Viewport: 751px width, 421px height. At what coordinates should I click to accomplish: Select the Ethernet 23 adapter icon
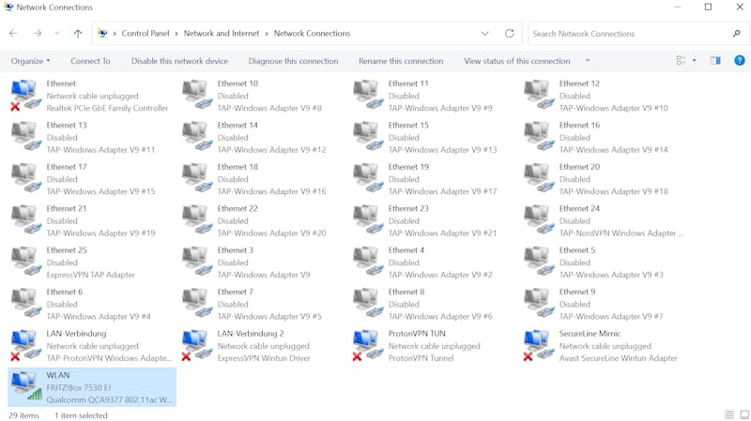(x=368, y=219)
